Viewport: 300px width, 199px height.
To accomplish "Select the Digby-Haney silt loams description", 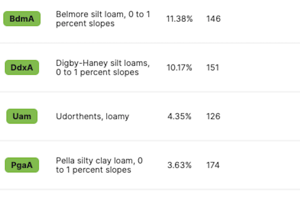I will pos(103,68).
